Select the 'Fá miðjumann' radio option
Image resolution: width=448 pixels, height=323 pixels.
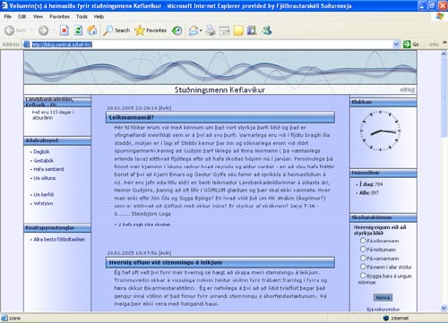pyautogui.click(x=363, y=249)
